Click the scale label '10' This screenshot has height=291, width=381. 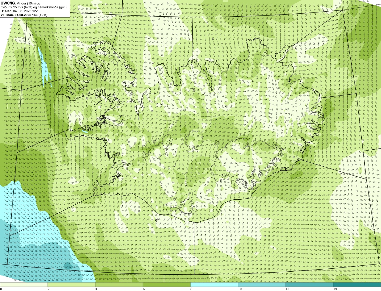pos(240,289)
